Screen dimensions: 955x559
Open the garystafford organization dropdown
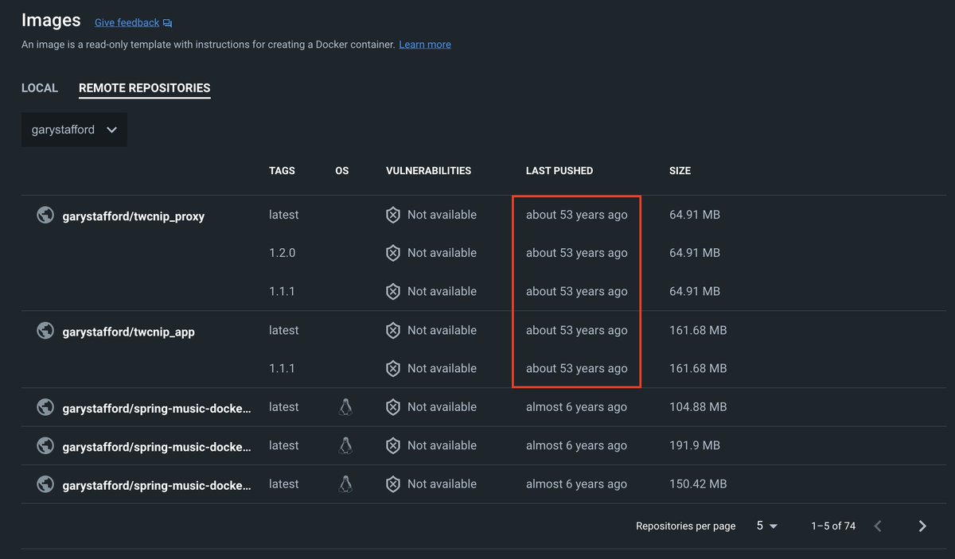click(x=74, y=130)
